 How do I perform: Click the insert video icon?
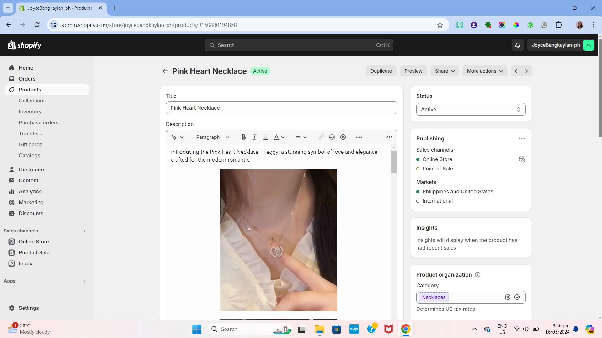pyautogui.click(x=343, y=137)
